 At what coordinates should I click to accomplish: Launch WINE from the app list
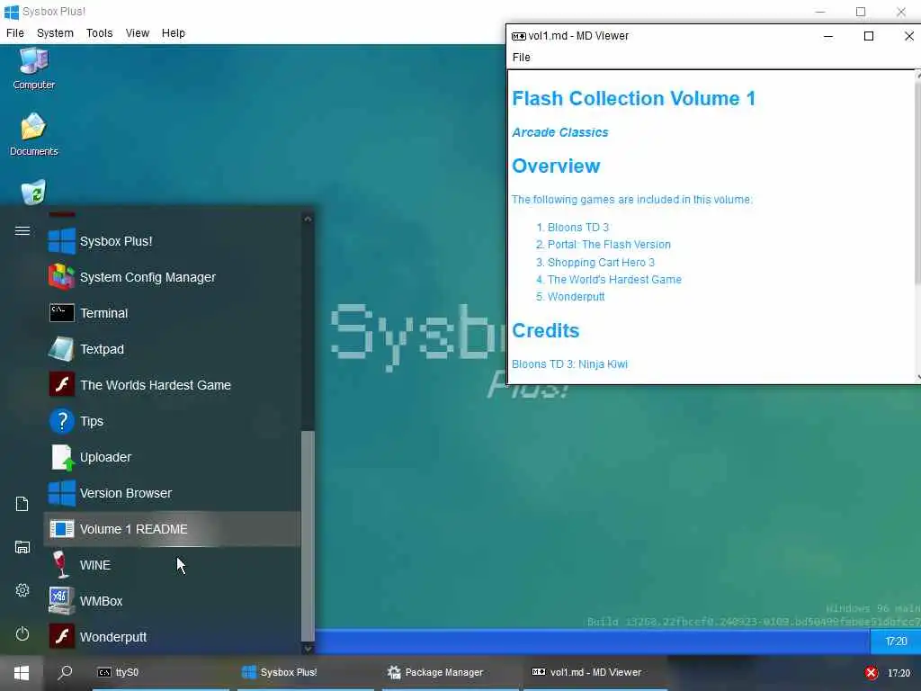[172, 565]
